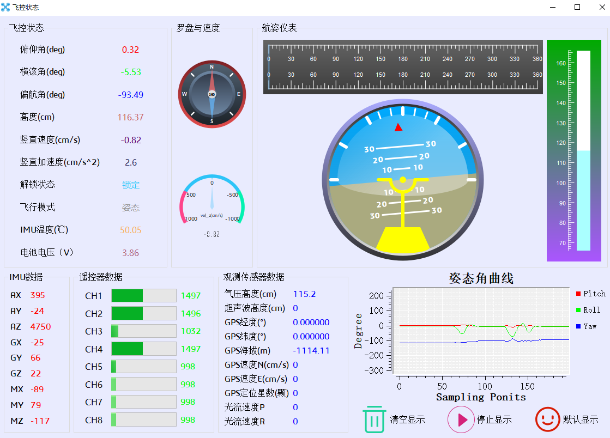Click the altitude thermometer bar gauge
The height and width of the screenshot is (438, 610).
click(574, 150)
